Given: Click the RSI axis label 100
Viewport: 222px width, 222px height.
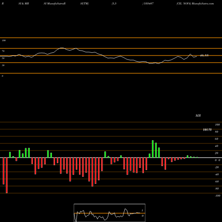Looking at the screenshot, I should (4, 40).
